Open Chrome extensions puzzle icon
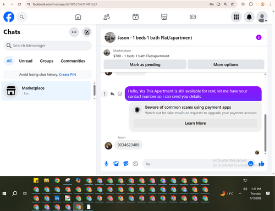The image size is (275, 211). pyautogui.click(x=251, y=4)
